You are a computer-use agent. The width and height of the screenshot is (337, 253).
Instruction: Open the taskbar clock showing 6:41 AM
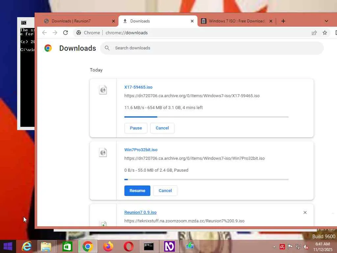click(x=323, y=247)
